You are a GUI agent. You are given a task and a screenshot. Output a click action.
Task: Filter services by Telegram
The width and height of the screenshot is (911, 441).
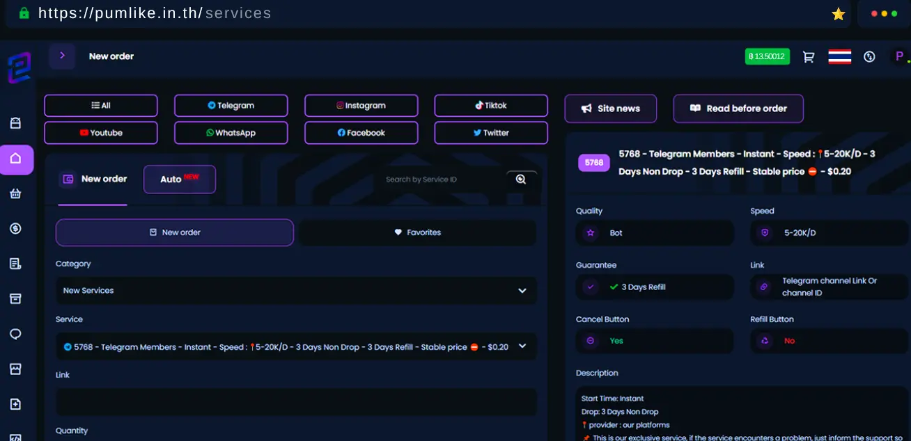point(231,106)
